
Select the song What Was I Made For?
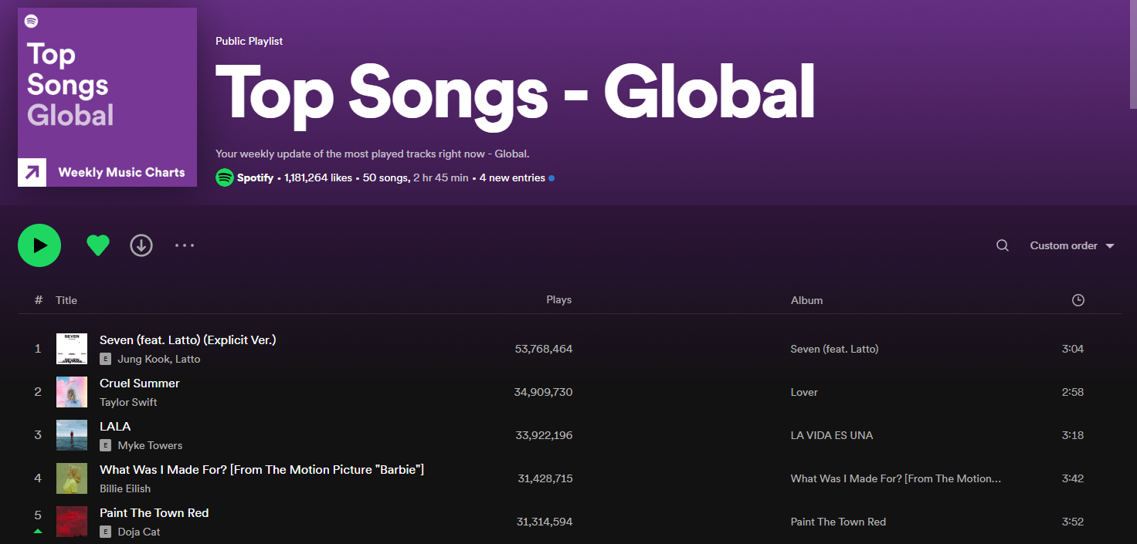pos(262,469)
